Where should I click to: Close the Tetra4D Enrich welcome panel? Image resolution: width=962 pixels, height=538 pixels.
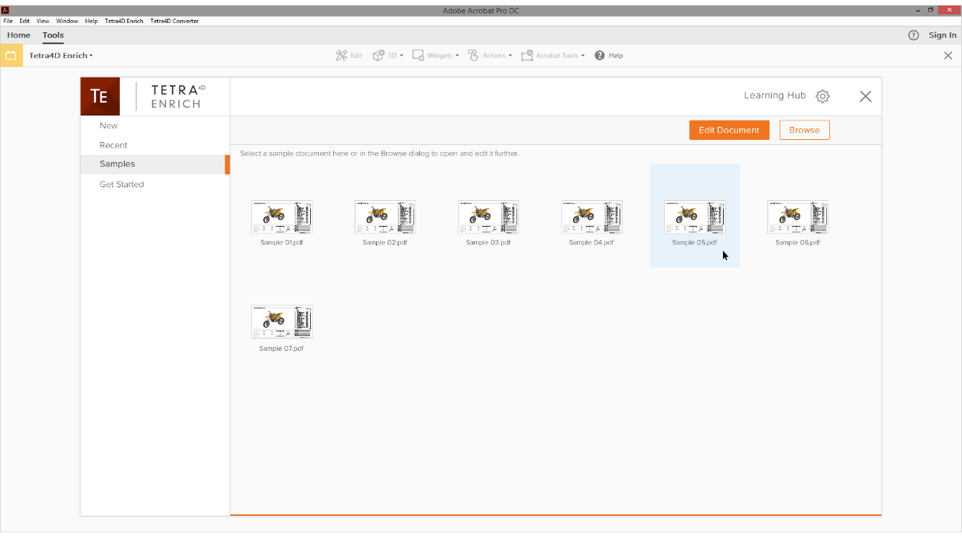point(865,96)
